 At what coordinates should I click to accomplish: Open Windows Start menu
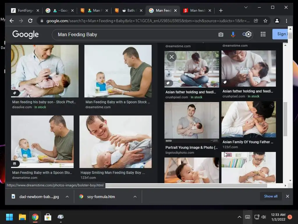tap(9, 217)
